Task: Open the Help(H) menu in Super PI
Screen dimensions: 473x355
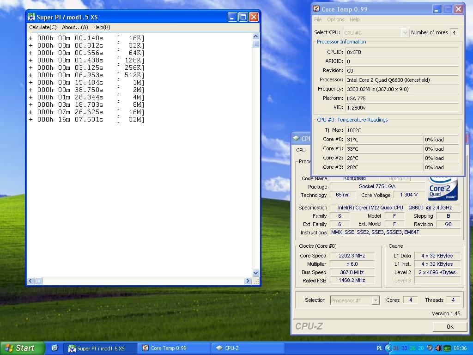Action: pos(102,27)
